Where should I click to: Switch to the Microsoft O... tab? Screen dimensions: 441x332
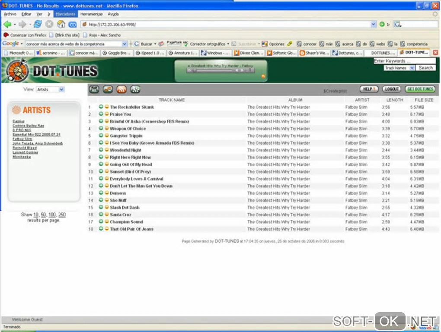point(18,53)
